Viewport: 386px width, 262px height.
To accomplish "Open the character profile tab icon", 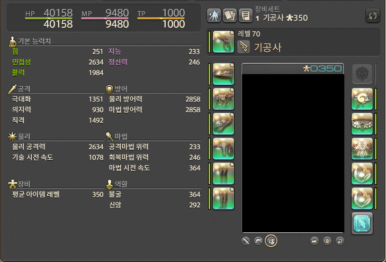I will (x=214, y=15).
